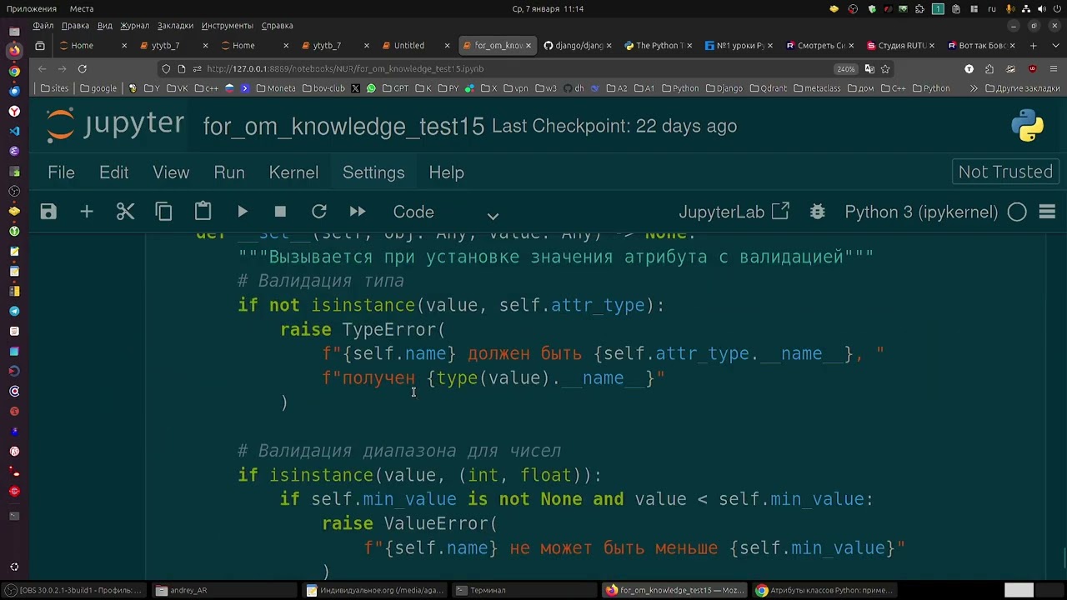This screenshot has height=600, width=1067.
Task: Open the Инструменты menu in Firefox
Action: [x=228, y=26]
